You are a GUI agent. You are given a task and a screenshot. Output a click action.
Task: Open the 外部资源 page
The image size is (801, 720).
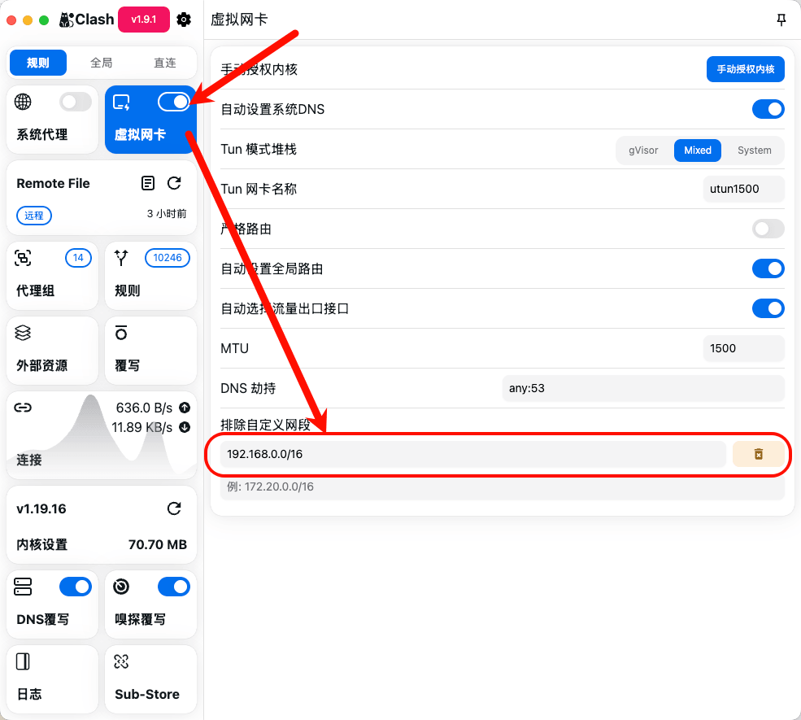[x=52, y=350]
